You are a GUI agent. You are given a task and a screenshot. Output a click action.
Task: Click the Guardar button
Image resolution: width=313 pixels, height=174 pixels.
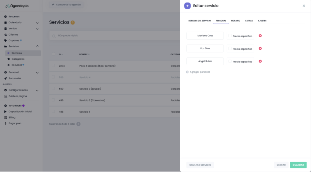[298, 165]
